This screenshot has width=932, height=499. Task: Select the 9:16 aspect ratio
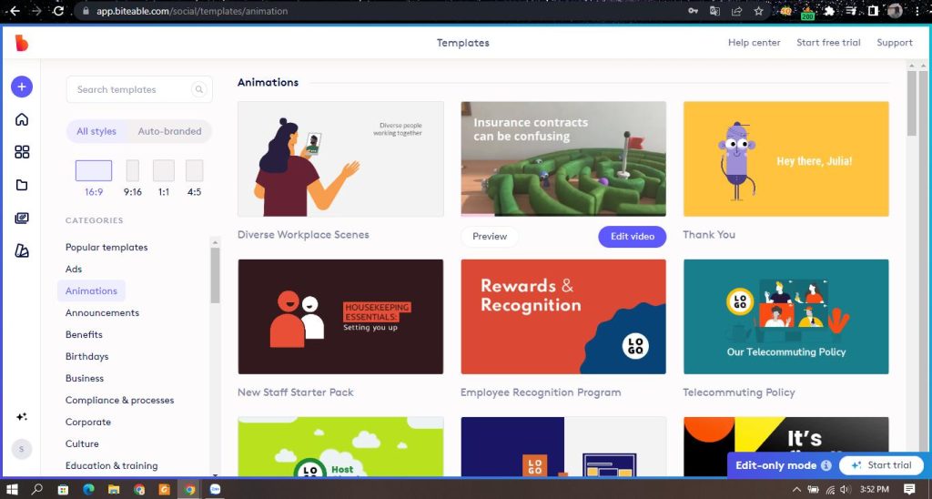133,171
